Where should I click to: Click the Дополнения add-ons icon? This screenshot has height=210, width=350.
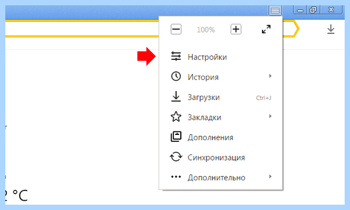[x=176, y=137]
